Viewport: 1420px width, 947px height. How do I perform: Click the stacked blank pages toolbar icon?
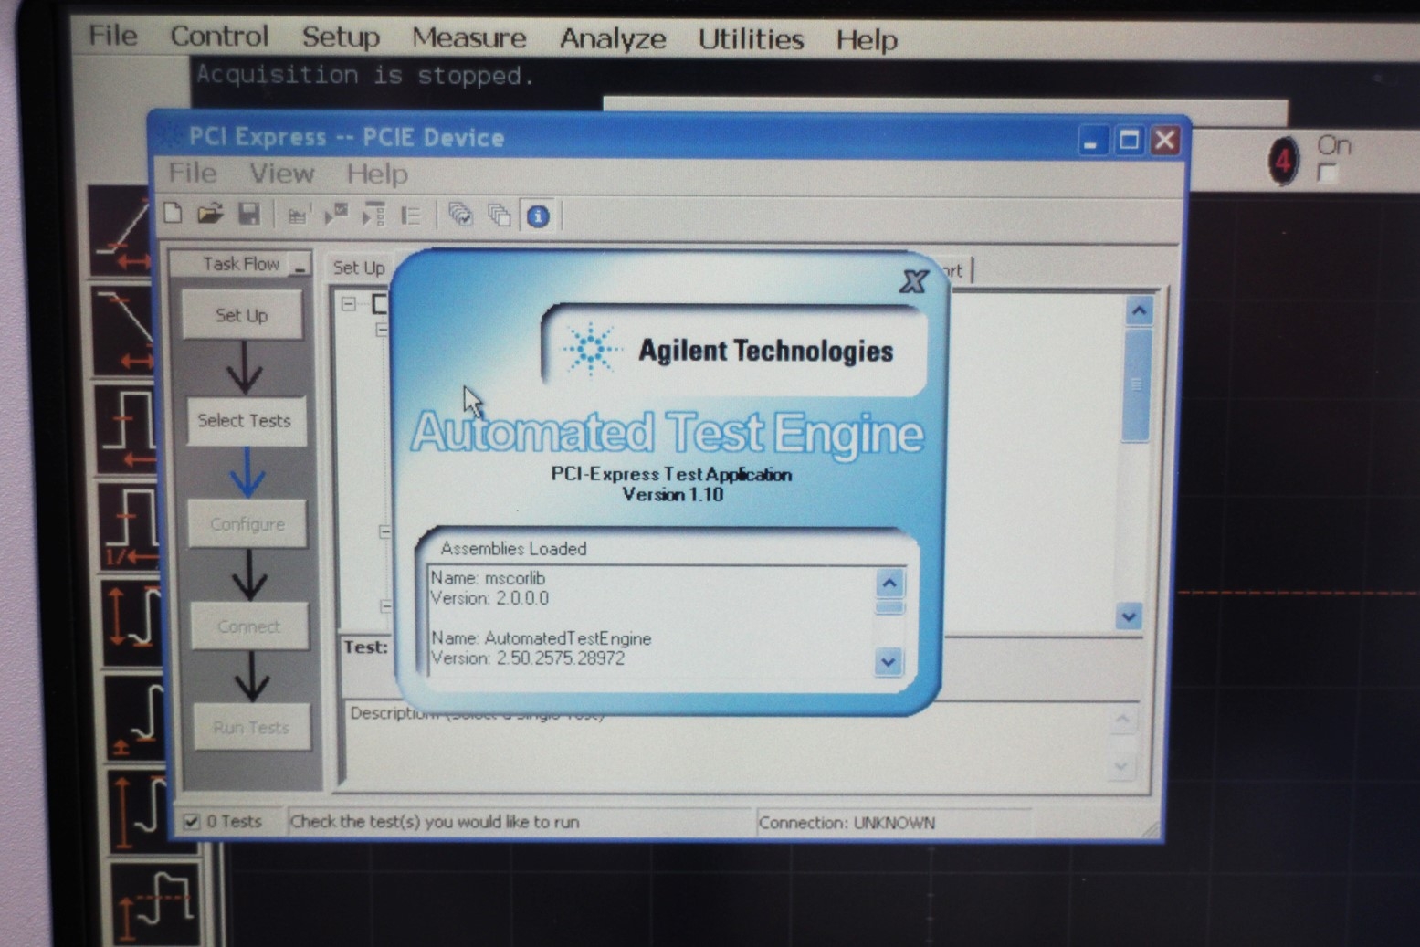click(499, 216)
